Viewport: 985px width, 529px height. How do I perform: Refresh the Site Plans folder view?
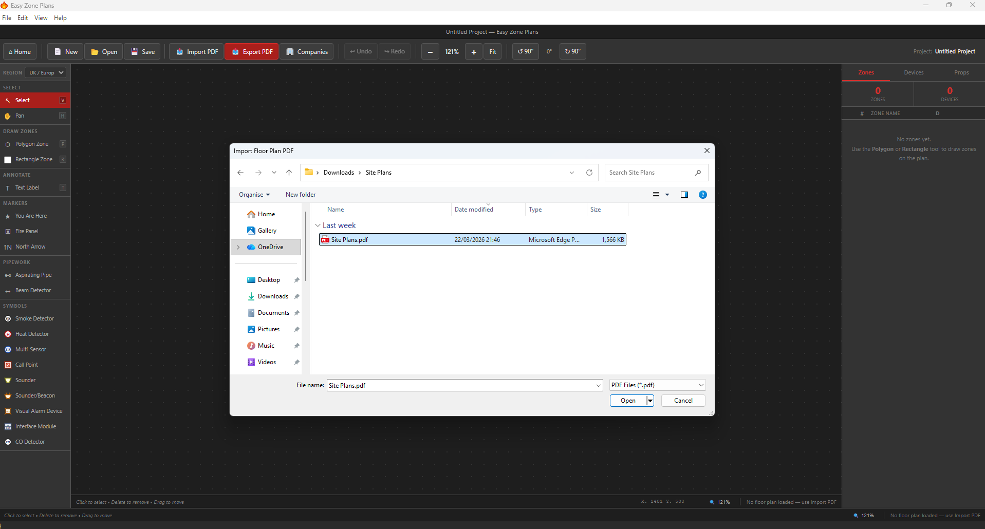(589, 173)
